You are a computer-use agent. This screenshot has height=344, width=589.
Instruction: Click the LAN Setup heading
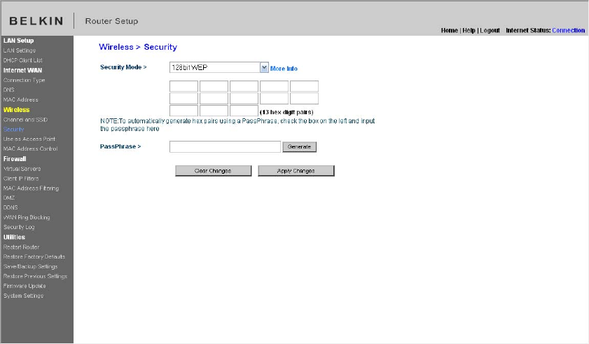point(18,41)
